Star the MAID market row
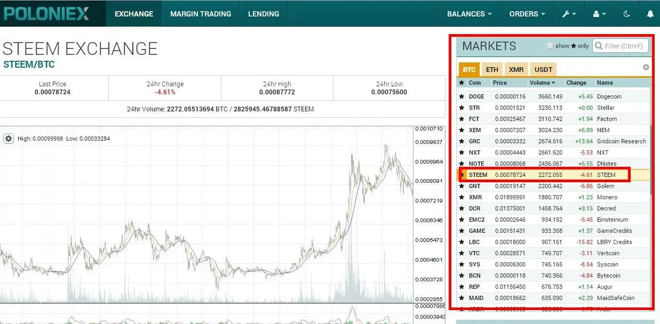 [462, 298]
